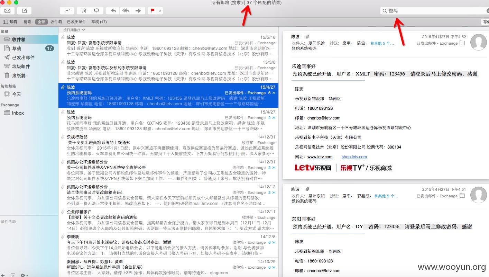
Task: Open the shop.letv.com link in signature
Action: (354, 157)
